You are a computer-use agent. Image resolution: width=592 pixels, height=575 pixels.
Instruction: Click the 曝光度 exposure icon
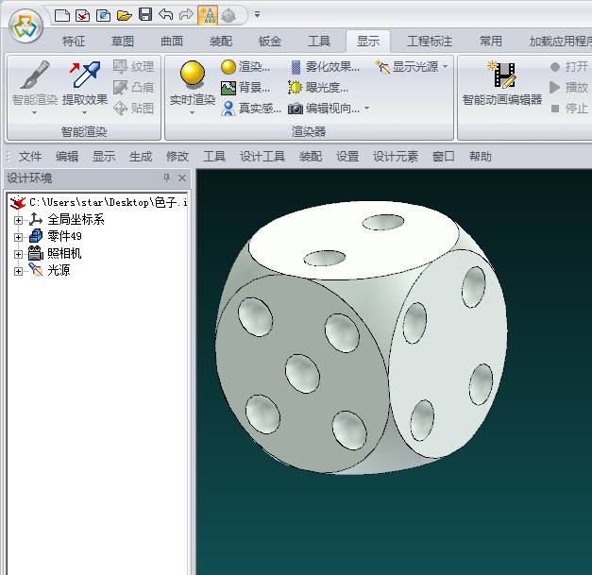pos(296,88)
